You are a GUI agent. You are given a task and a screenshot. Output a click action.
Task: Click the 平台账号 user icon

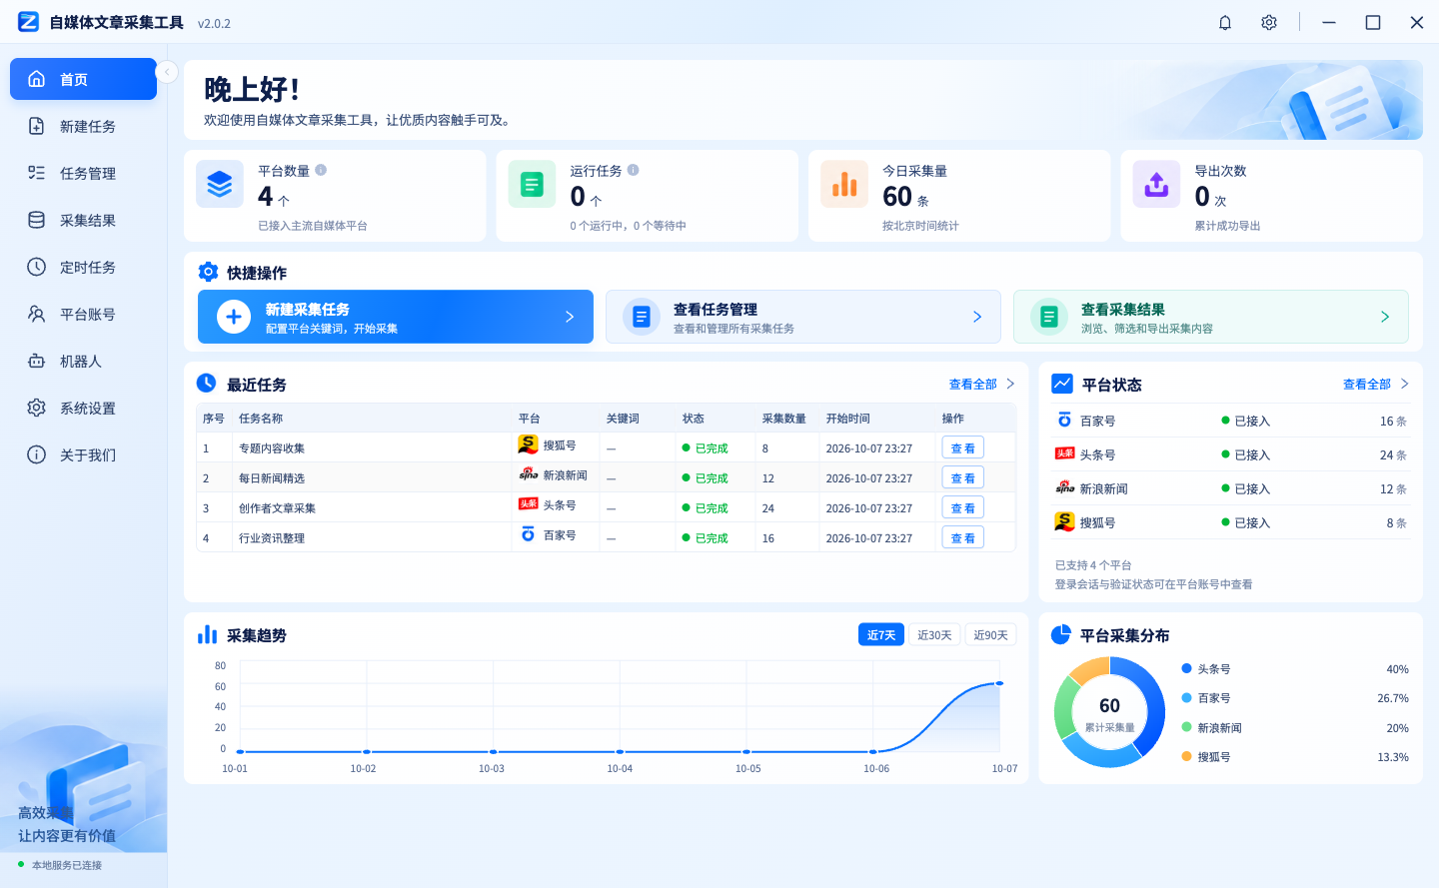tap(37, 314)
